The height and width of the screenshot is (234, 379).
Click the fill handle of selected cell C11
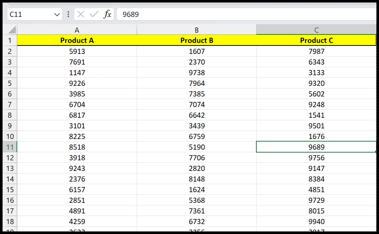(376, 152)
